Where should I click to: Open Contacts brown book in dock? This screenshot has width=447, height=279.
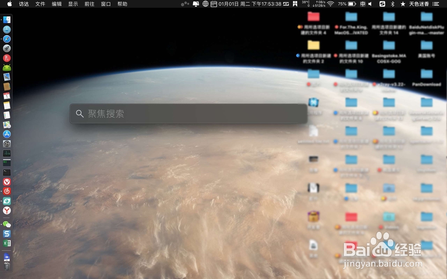click(x=7, y=87)
